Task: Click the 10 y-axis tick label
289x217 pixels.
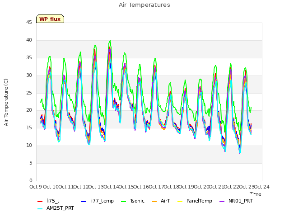Action: 29,146
